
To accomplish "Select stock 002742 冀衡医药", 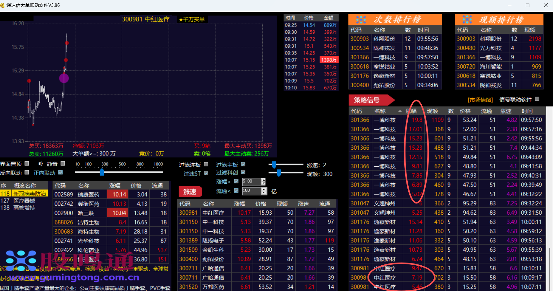I will (111, 204).
